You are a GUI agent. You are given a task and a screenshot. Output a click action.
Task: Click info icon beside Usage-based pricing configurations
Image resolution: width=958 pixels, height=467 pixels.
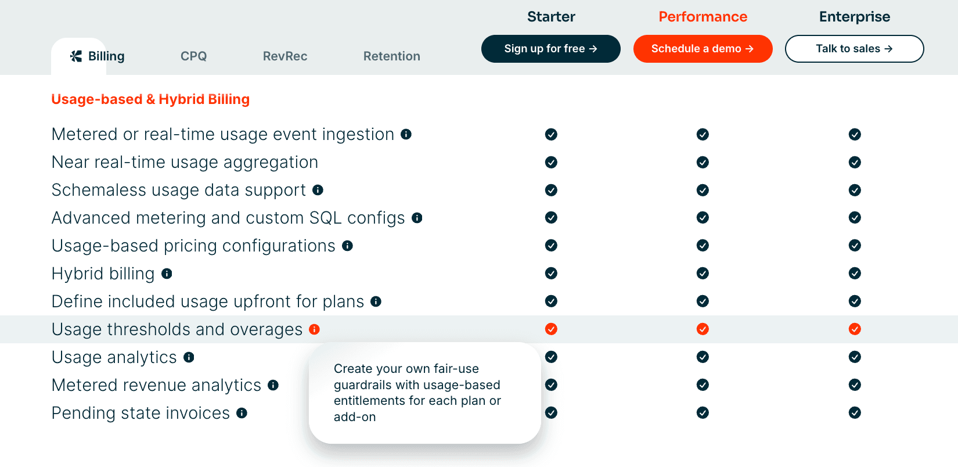coord(347,246)
